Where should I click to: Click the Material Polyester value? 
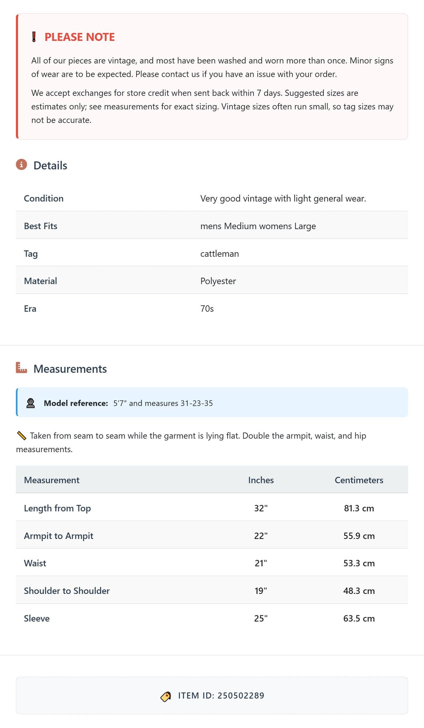point(218,281)
